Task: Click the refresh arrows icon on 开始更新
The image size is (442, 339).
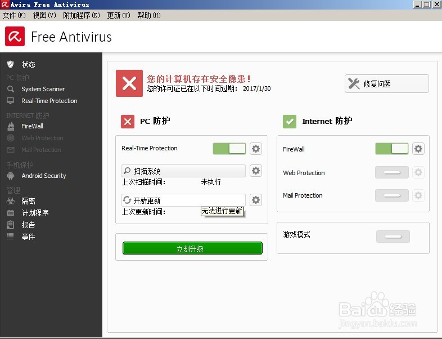Action: (x=127, y=200)
